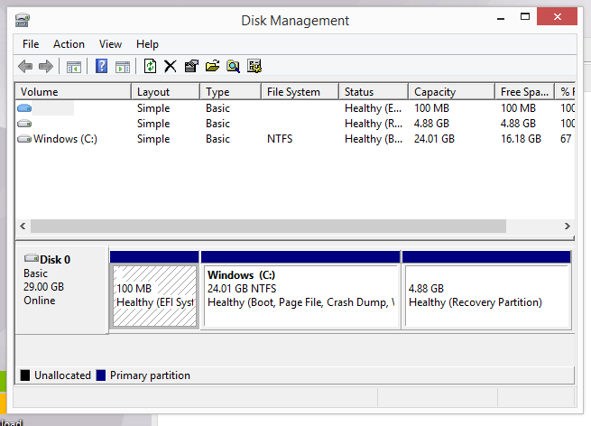Open the View menu
The height and width of the screenshot is (426, 591).
110,43
